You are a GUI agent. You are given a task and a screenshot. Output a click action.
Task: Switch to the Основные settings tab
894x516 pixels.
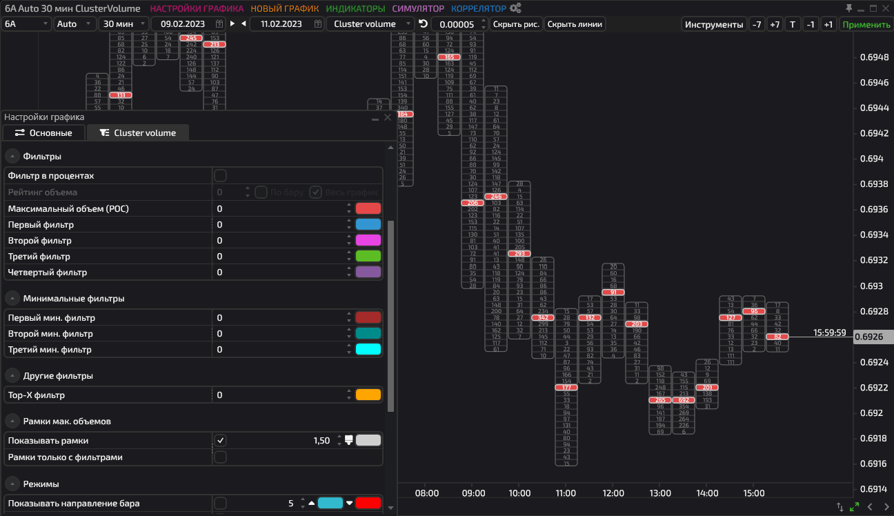43,132
